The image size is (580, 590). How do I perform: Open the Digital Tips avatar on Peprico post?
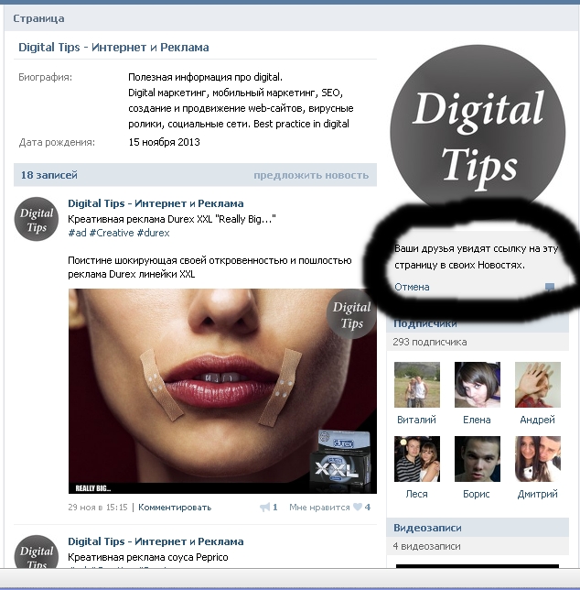37,552
